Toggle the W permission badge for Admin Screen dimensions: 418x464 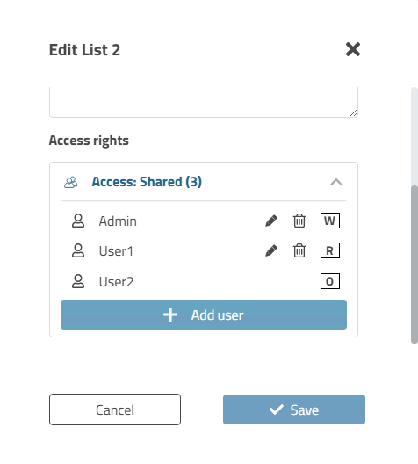330,221
